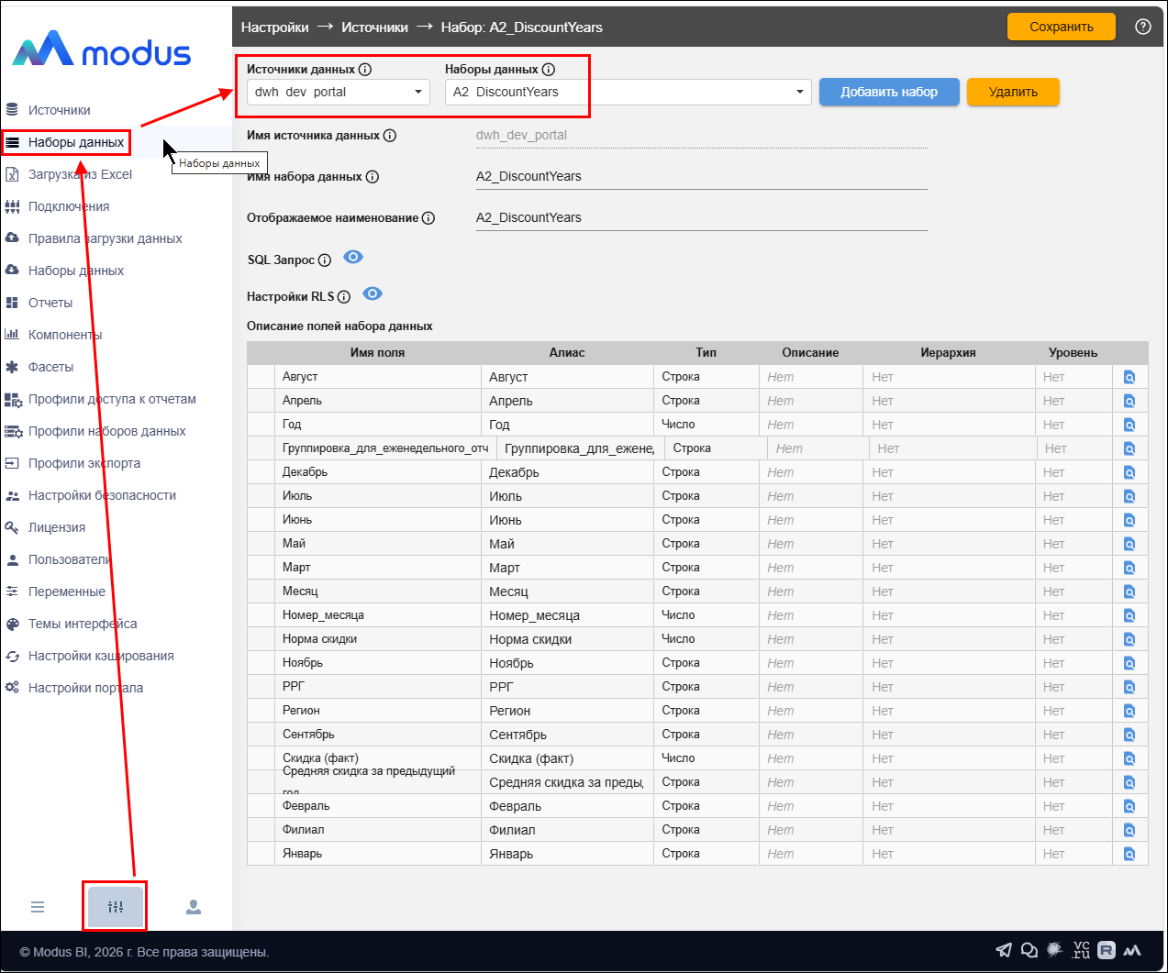Click Источники in the breadcrumb
Screen dimensions: 1168x973
374,28
